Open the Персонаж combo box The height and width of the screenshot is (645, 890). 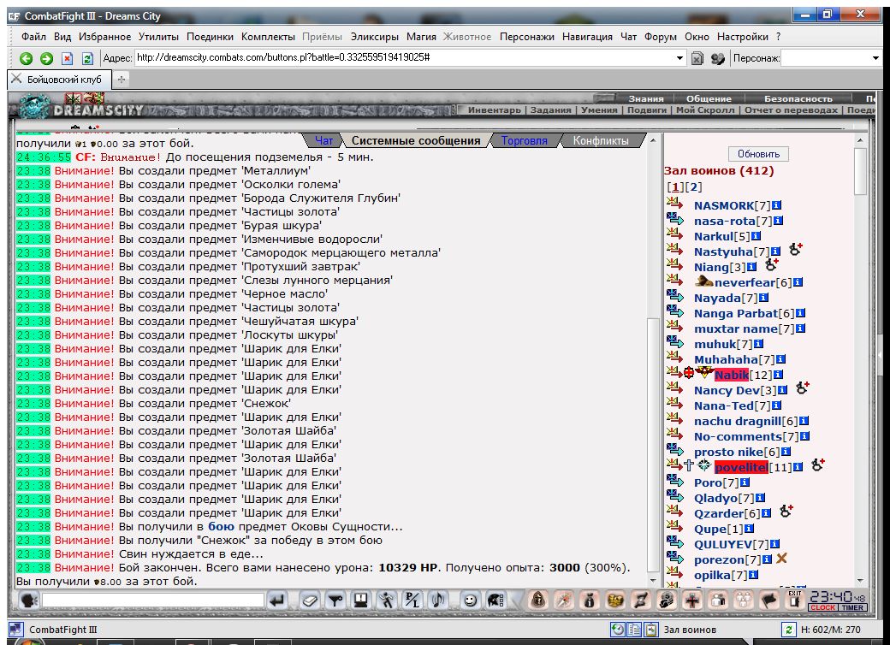click(831, 58)
